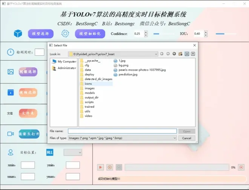Create new folder icon in dialog

tap(180, 54)
